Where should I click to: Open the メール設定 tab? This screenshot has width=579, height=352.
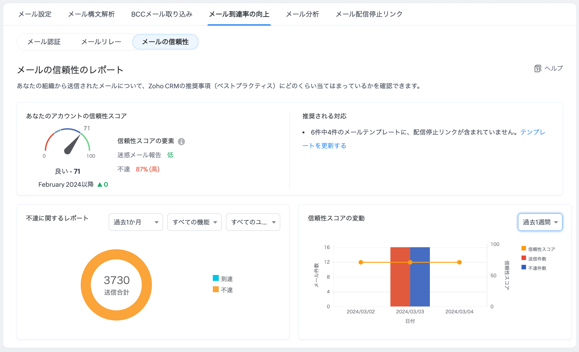(35, 14)
